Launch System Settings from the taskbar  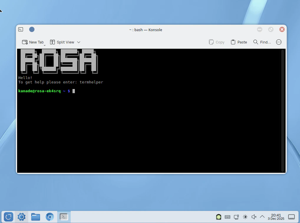click(x=22, y=217)
